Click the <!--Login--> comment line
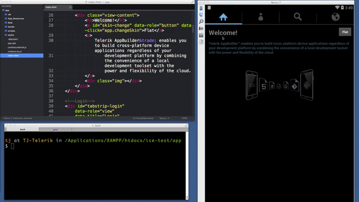Viewport: 359px width, 202px height. point(80,101)
